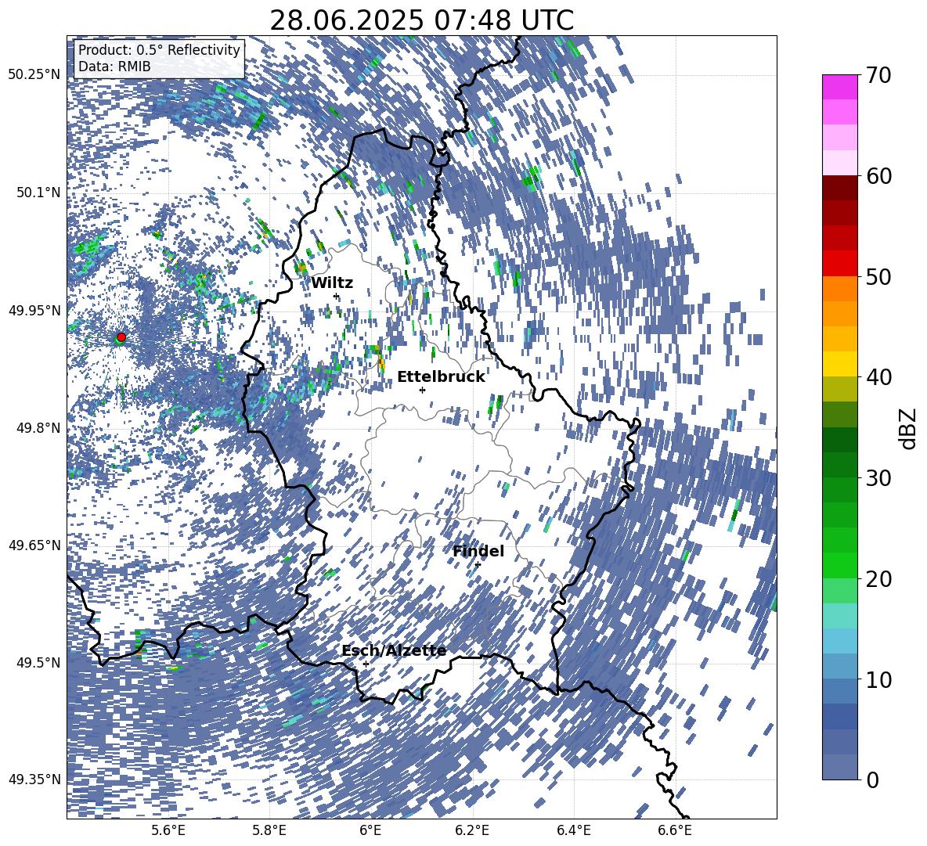Click the 50.1°N latitude label
This screenshot has height=846, width=927.
pos(37,193)
